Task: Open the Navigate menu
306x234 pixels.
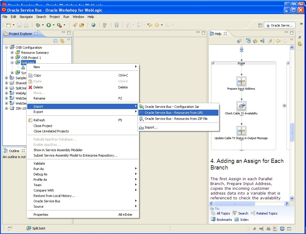Action: tap(26, 17)
